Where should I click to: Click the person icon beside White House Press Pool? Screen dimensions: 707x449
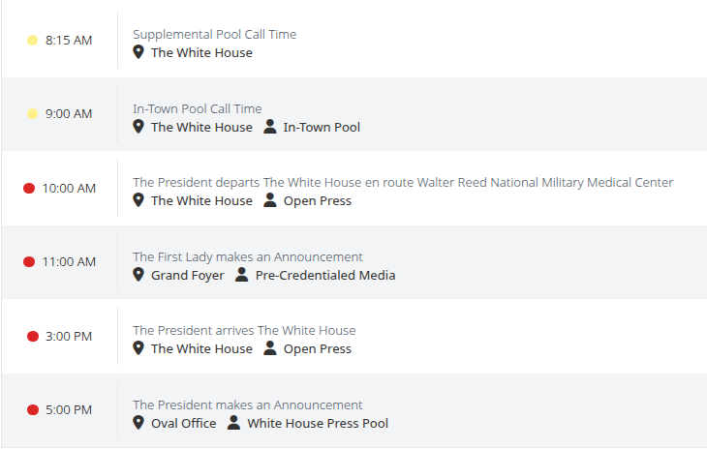click(x=233, y=423)
